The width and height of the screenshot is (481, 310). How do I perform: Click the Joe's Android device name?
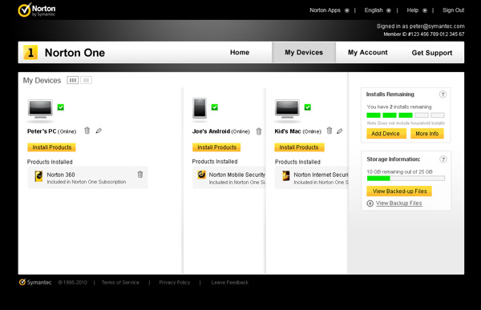(211, 131)
